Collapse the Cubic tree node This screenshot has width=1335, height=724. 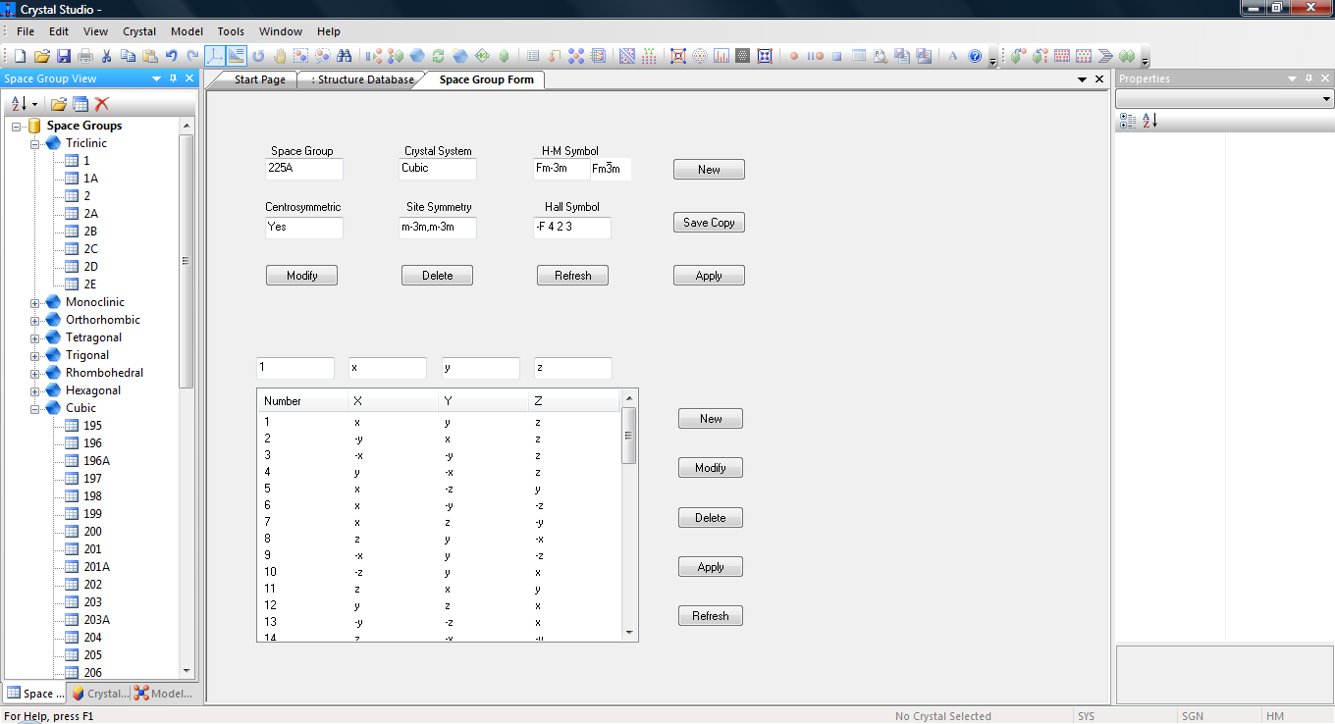pyautogui.click(x=35, y=409)
